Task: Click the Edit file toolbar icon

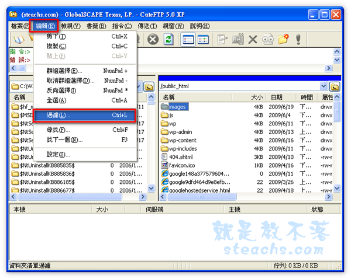Action: coord(222,40)
